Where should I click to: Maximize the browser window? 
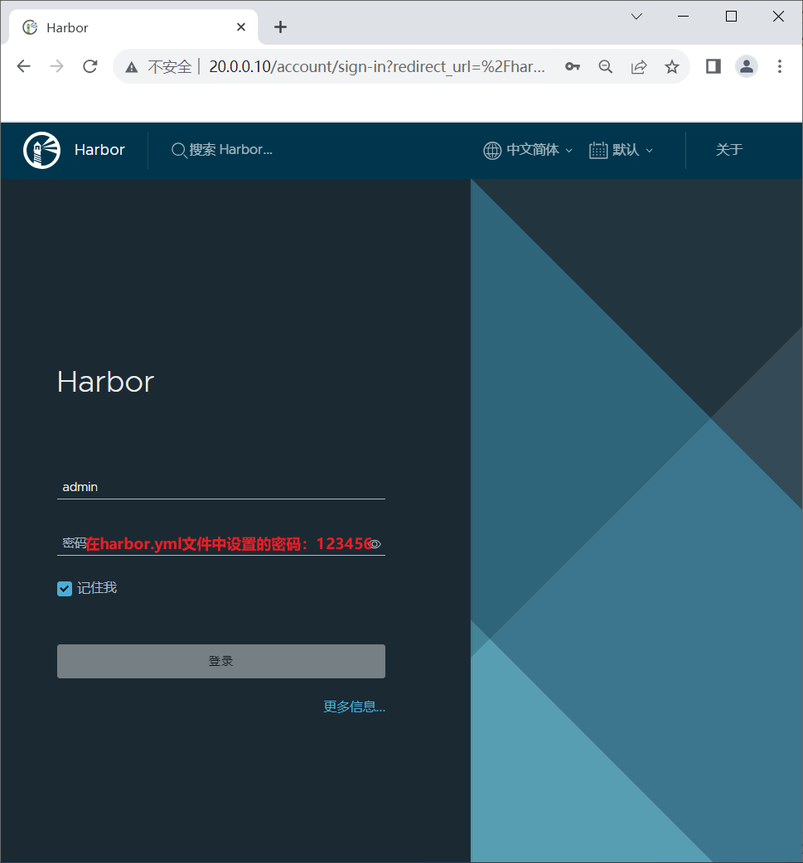pyautogui.click(x=731, y=17)
